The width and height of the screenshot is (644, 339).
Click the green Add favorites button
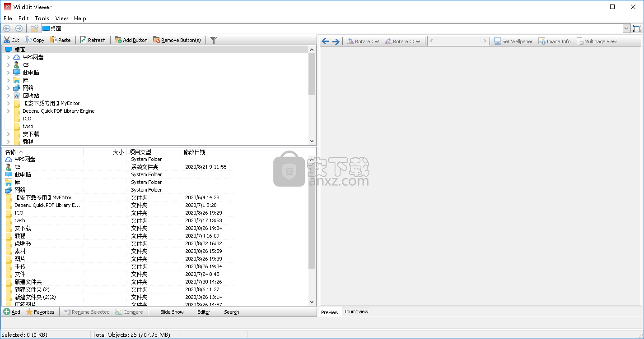coord(12,312)
